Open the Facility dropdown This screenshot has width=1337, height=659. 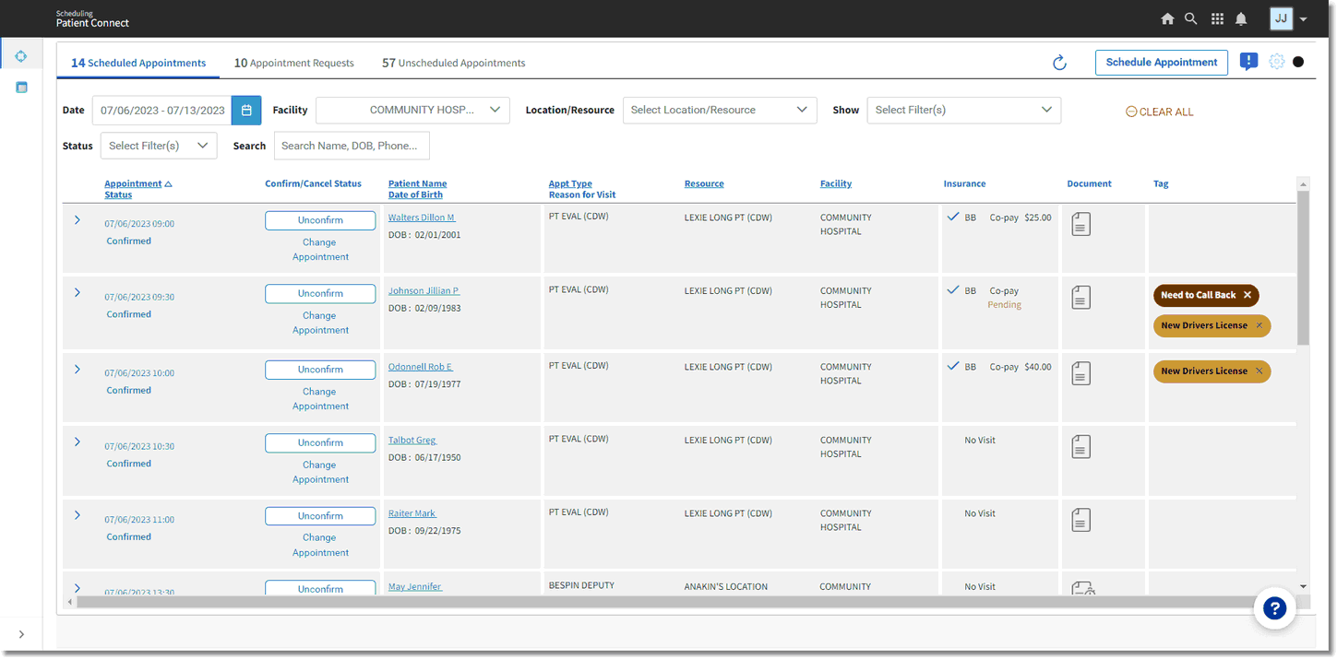(x=412, y=110)
